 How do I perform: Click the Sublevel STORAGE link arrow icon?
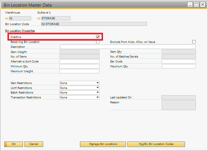pyautogui.click(x=39, y=18)
